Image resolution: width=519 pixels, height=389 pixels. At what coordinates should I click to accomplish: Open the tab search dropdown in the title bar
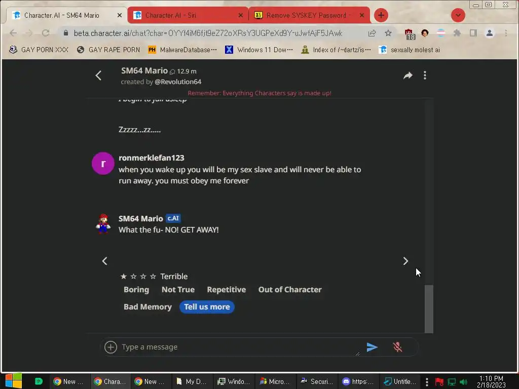[x=458, y=15]
